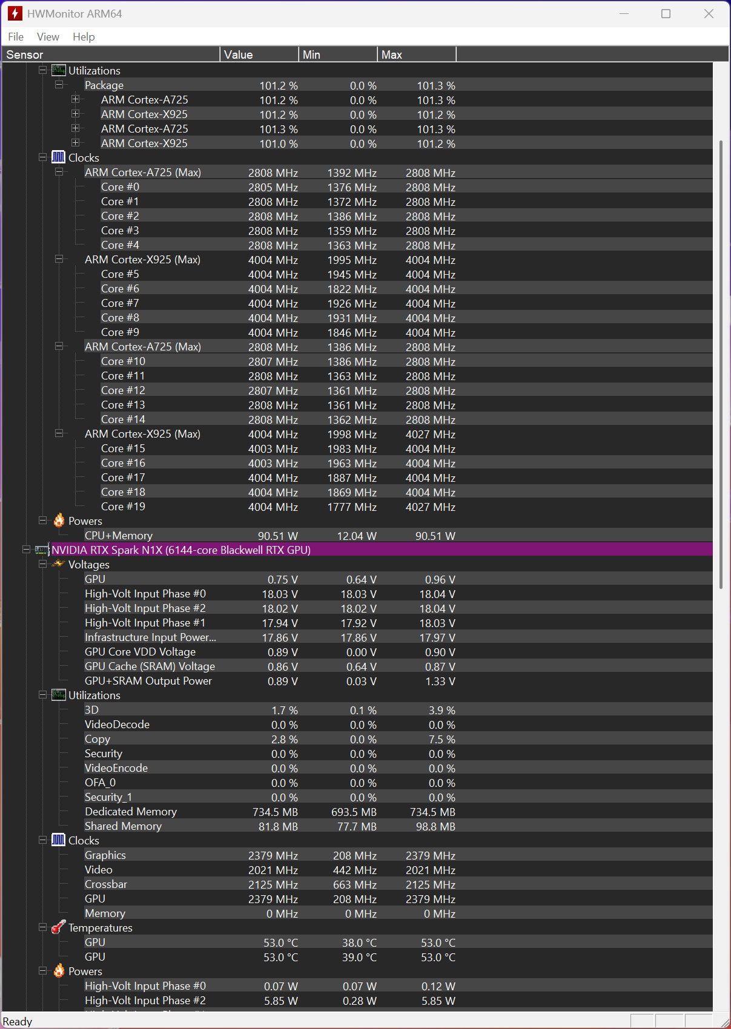Collapse the Package utilization node
The width and height of the screenshot is (731, 1029).
click(x=59, y=85)
